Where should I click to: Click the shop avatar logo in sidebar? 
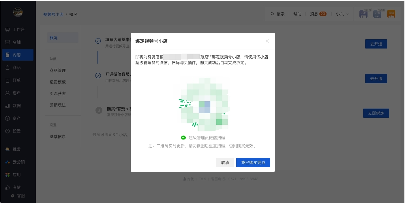pos(18,12)
